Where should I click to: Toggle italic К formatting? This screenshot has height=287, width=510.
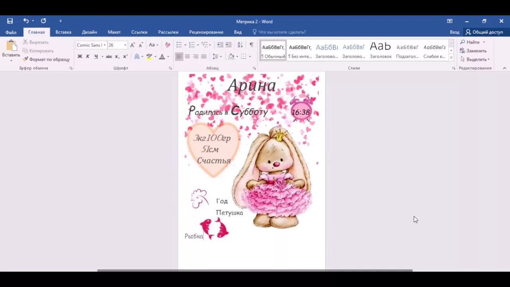[88, 57]
